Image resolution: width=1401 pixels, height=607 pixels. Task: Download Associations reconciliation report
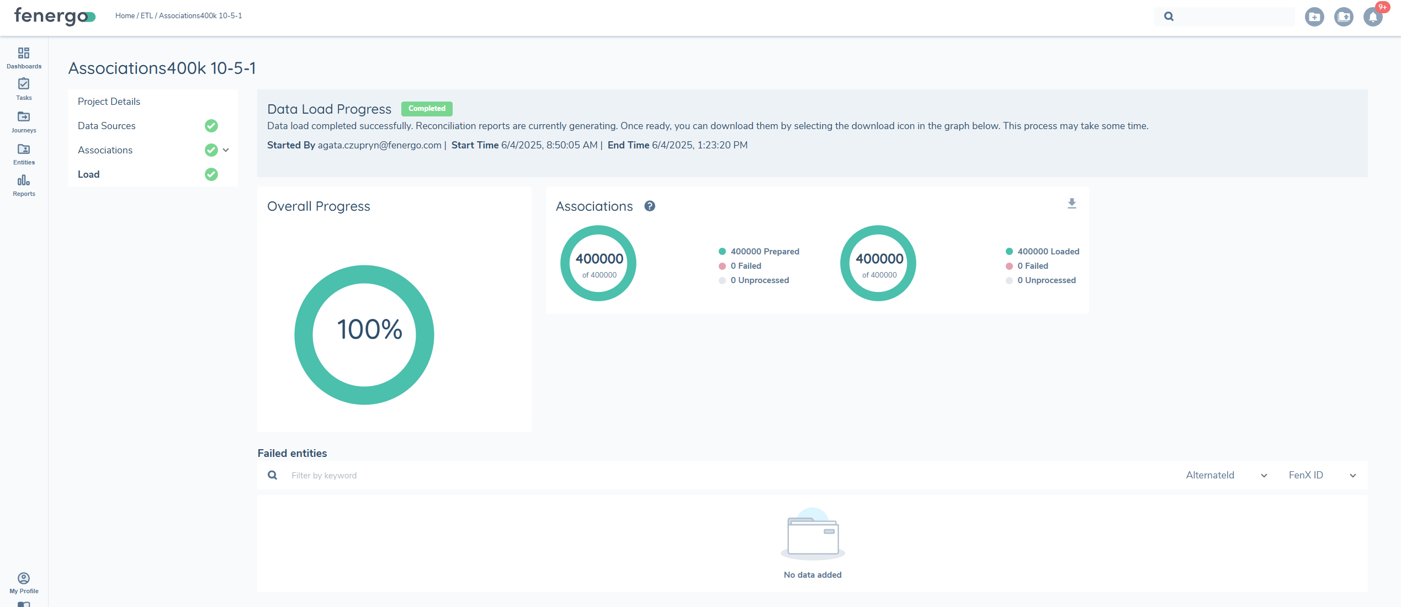click(1071, 204)
